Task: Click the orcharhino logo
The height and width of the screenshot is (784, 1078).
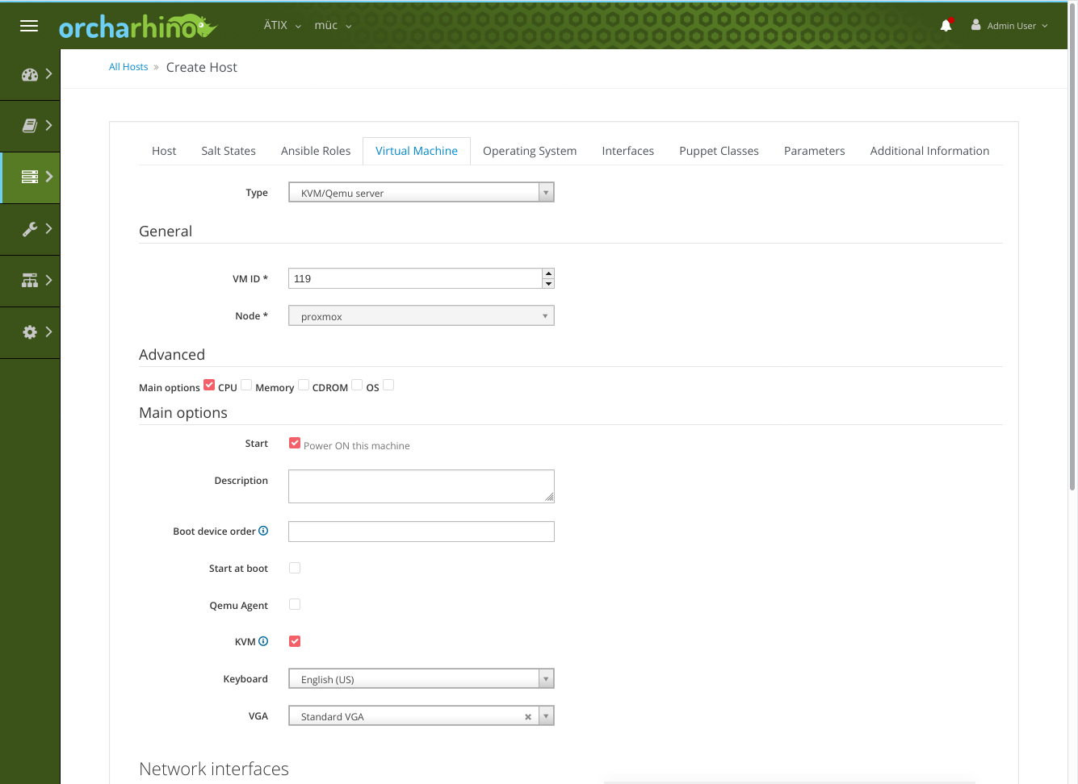Action: tap(138, 27)
